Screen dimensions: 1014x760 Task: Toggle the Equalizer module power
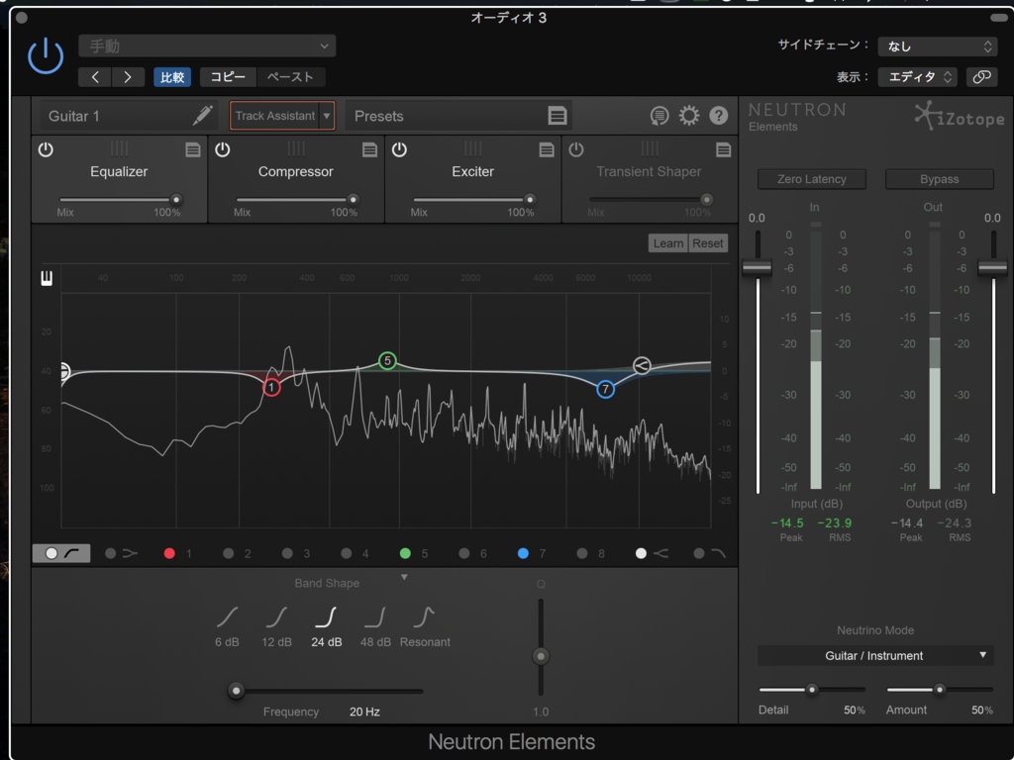coord(46,150)
